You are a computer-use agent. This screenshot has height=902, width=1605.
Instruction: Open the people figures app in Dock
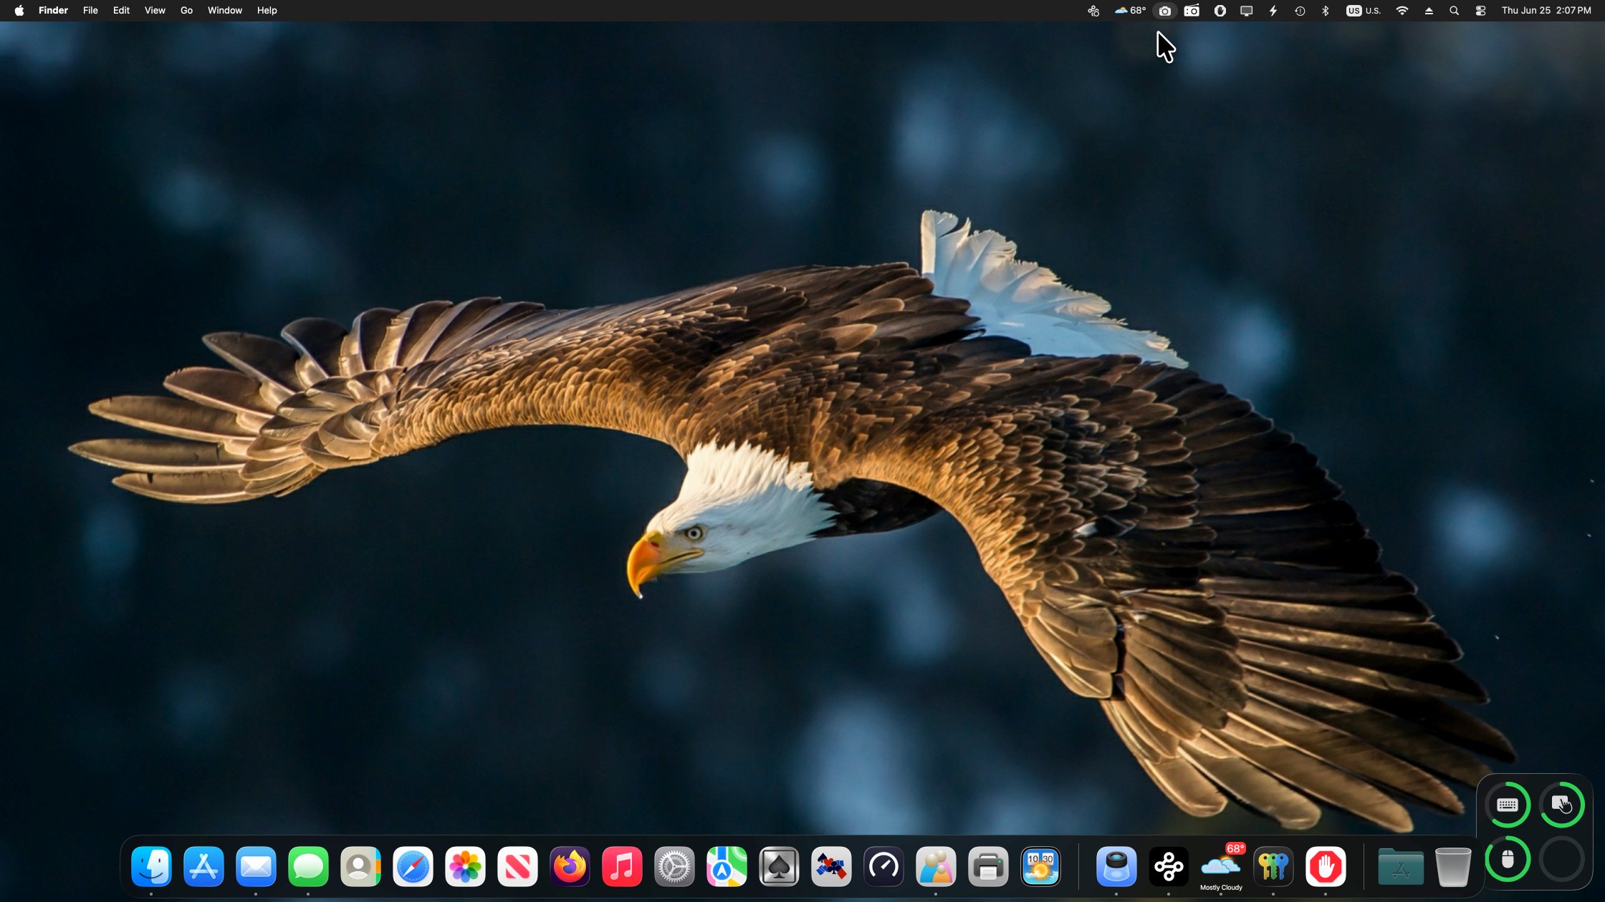(x=936, y=866)
